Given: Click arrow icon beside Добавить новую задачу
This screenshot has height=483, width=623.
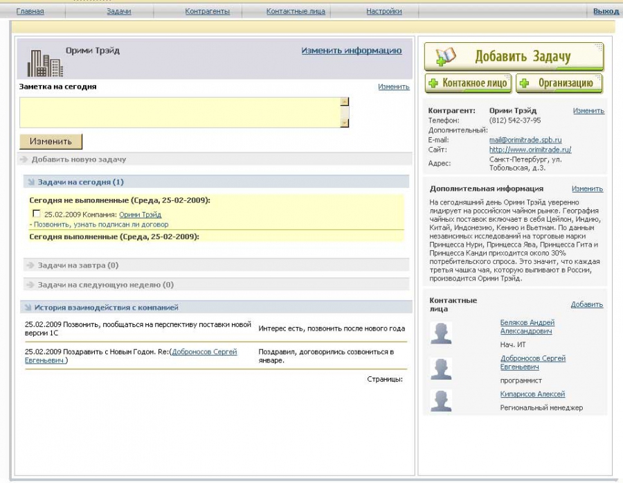Looking at the screenshot, I should coord(24,159).
